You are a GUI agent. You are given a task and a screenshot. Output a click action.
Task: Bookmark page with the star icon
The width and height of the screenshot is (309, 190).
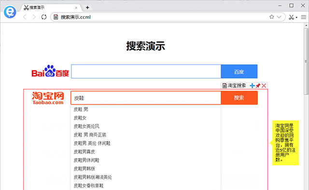click(x=271, y=17)
